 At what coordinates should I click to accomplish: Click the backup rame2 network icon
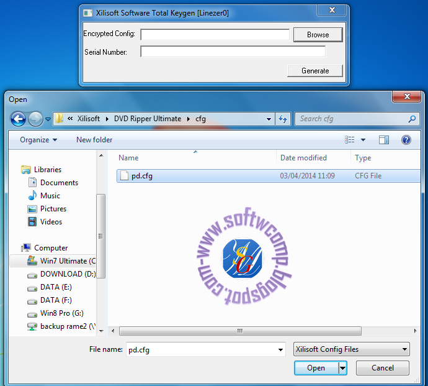pyautogui.click(x=32, y=326)
